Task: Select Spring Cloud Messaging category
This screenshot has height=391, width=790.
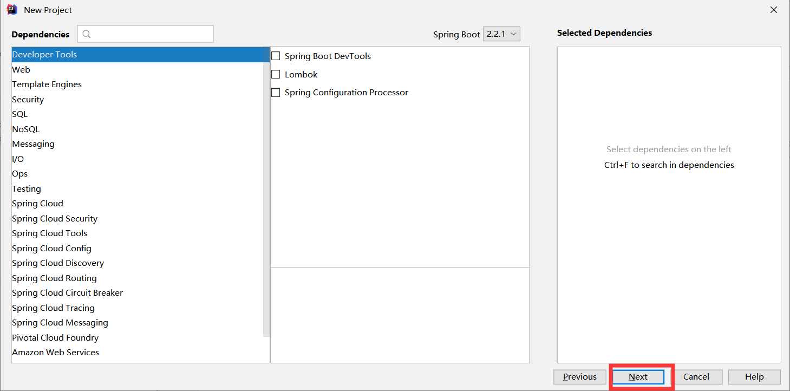Action: (x=138, y=323)
